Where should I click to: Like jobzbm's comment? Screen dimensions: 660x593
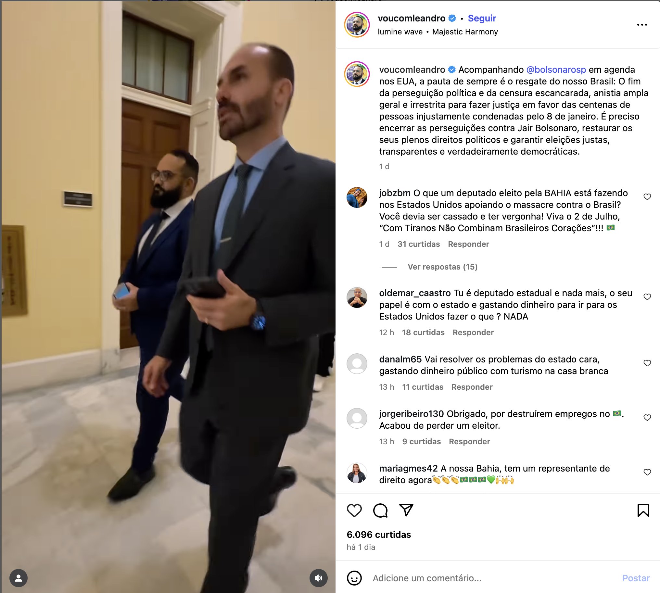tap(647, 197)
